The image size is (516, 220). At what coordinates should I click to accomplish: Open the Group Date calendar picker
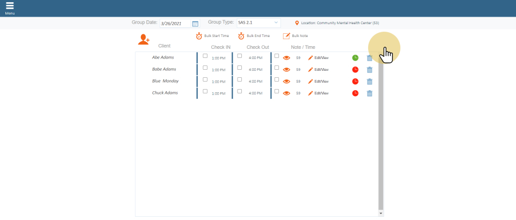[195, 24]
